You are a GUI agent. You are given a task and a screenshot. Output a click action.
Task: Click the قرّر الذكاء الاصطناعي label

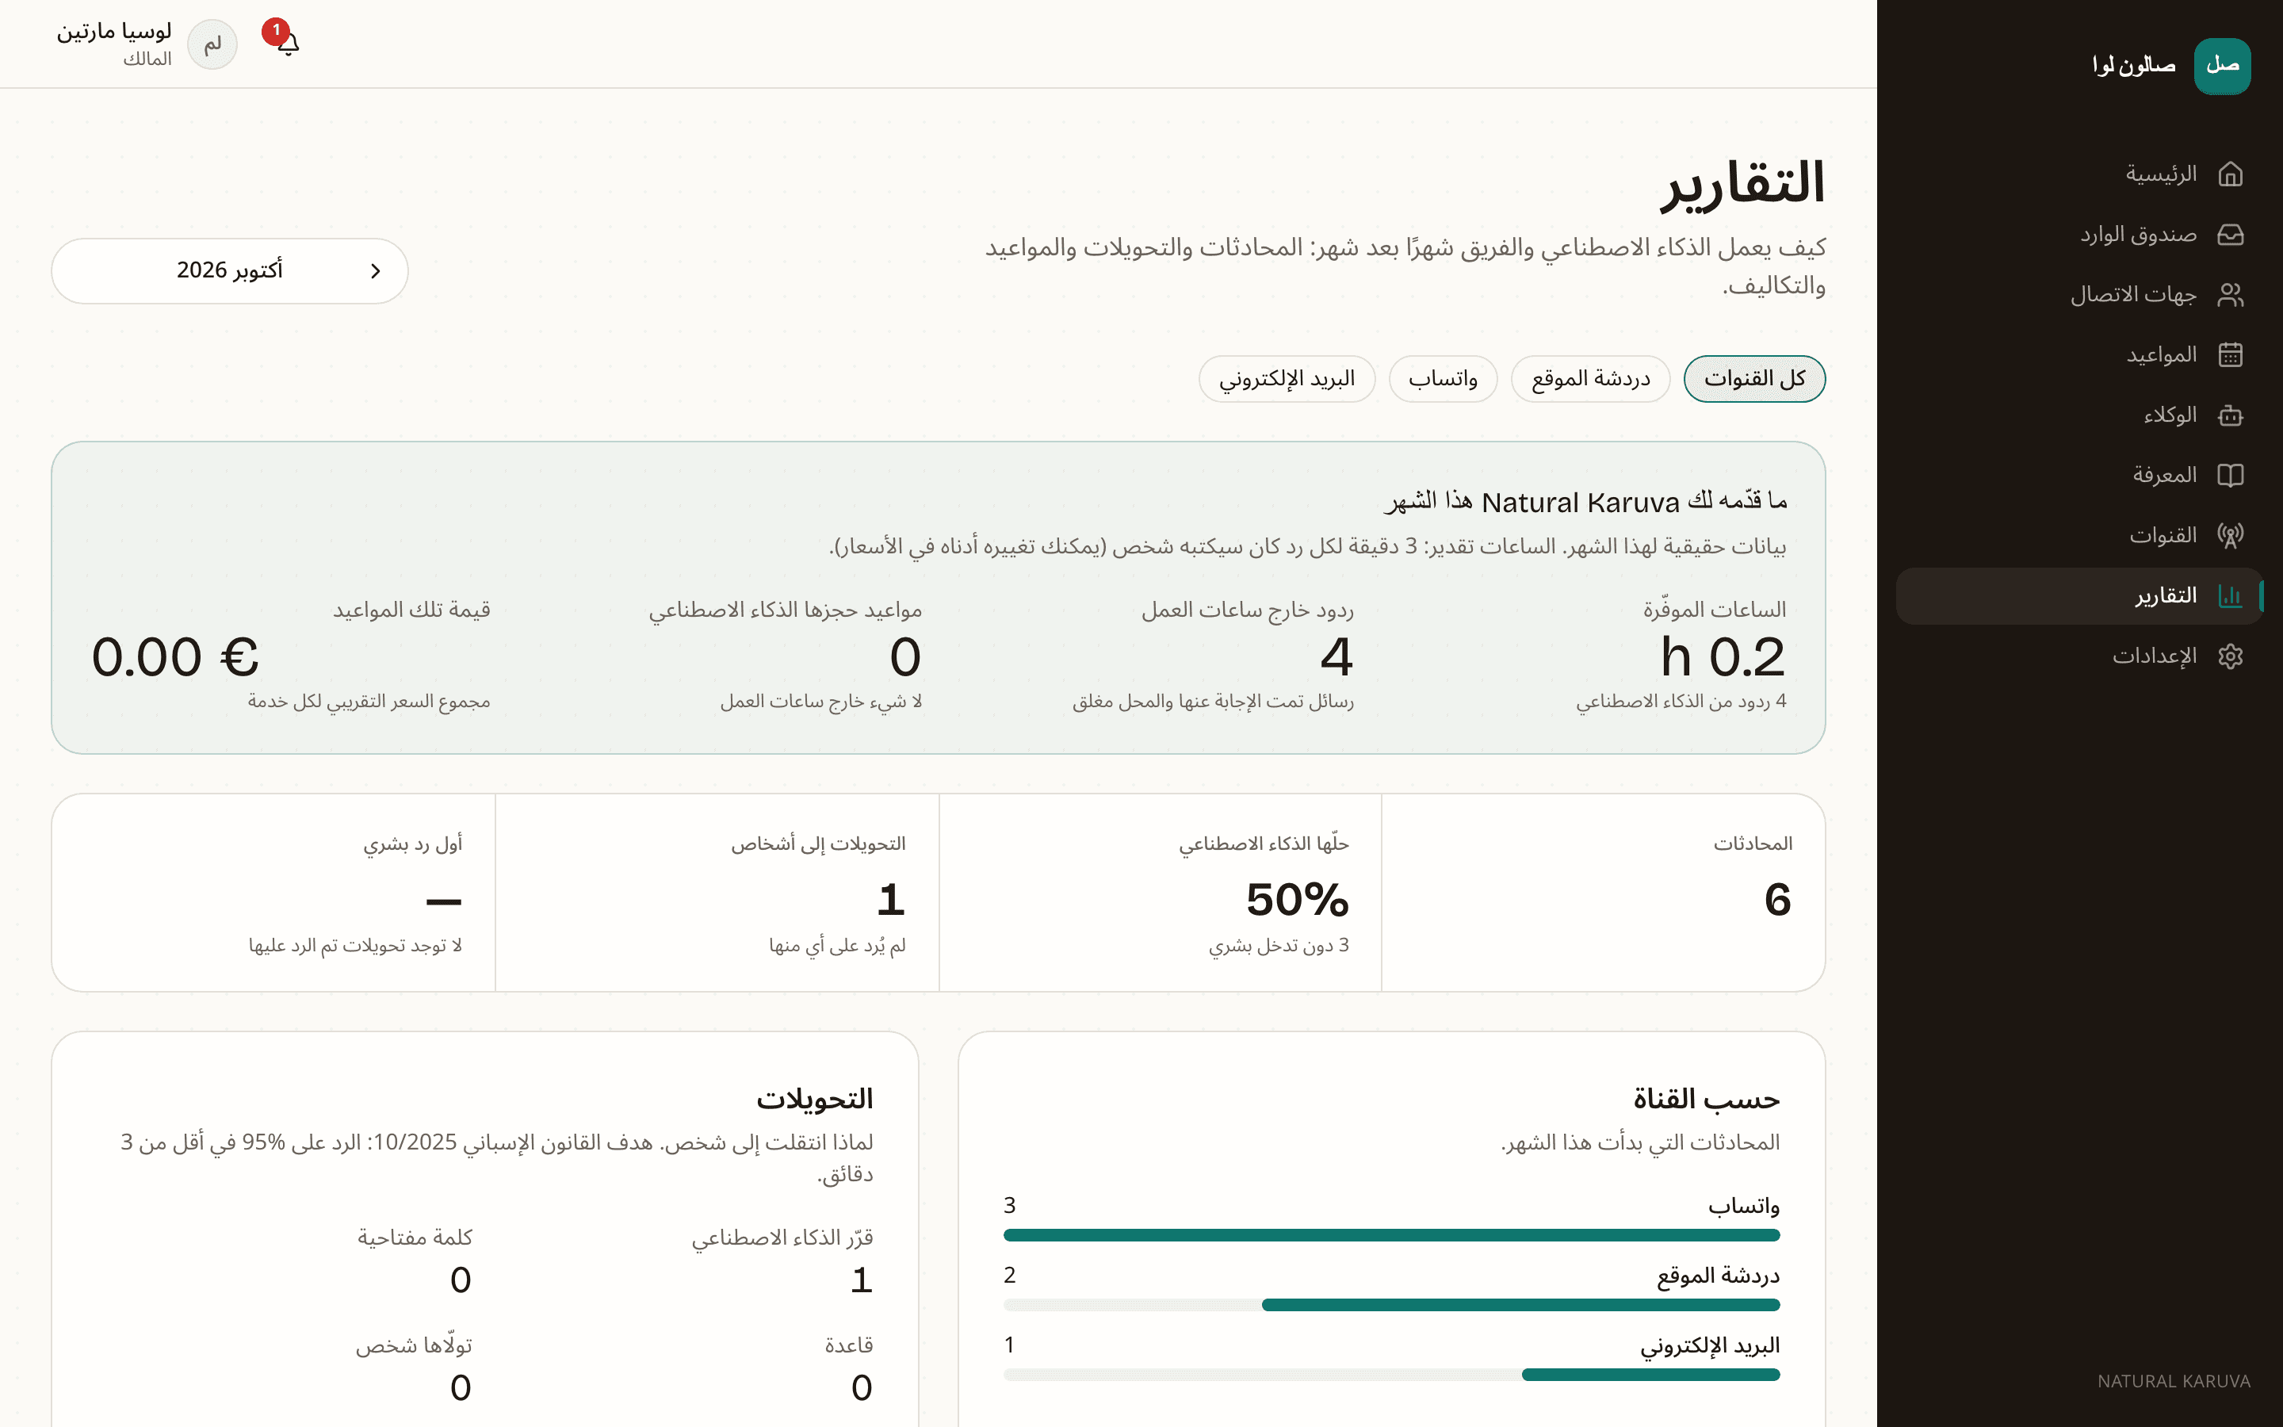tap(782, 1238)
